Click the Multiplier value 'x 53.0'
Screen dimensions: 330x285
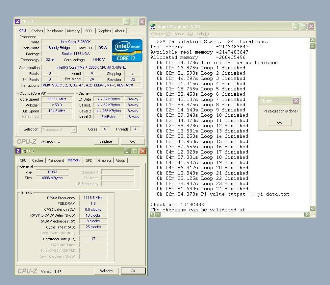(x=57, y=105)
